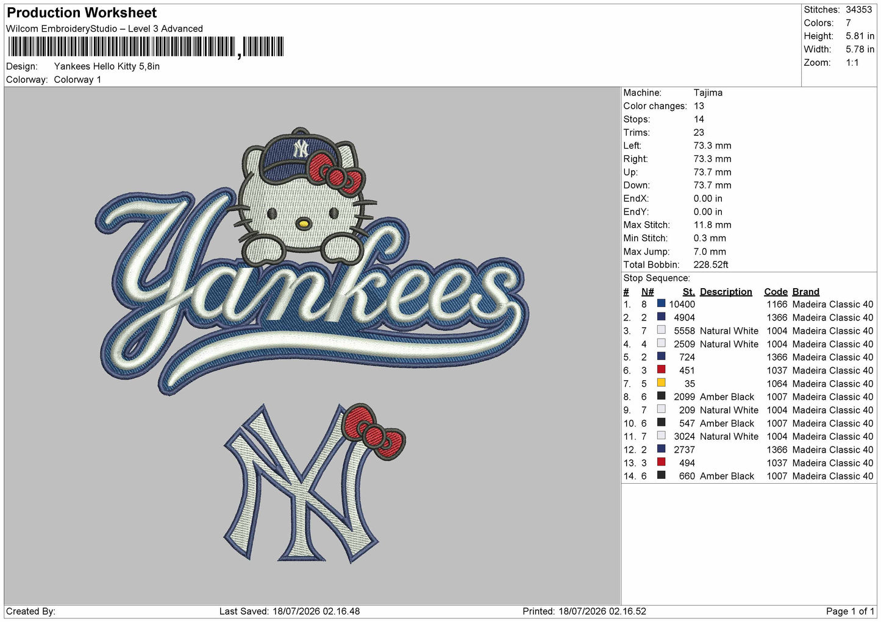The image size is (881, 622).
Task: Click the blue swatch in stop row 1
Action: 661,303
